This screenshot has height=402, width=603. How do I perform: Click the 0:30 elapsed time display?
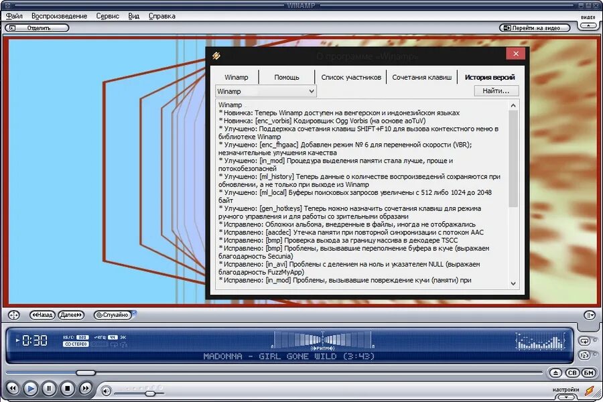pos(35,340)
